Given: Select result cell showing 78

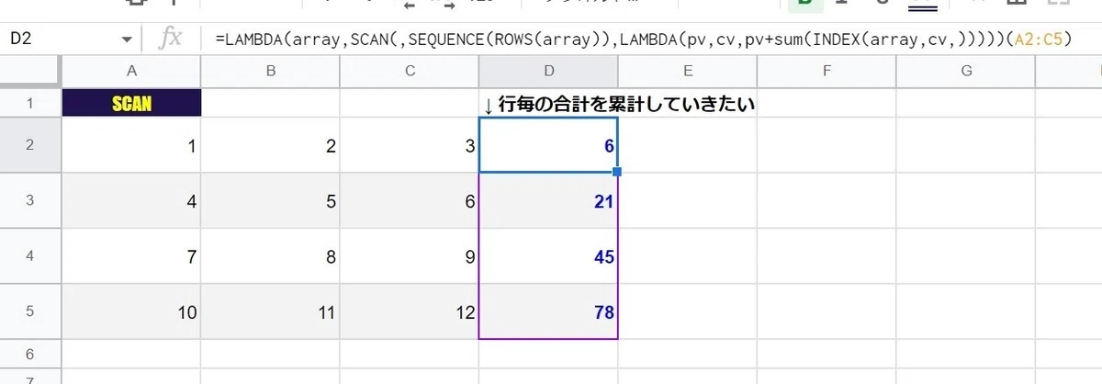Looking at the screenshot, I should tap(548, 311).
